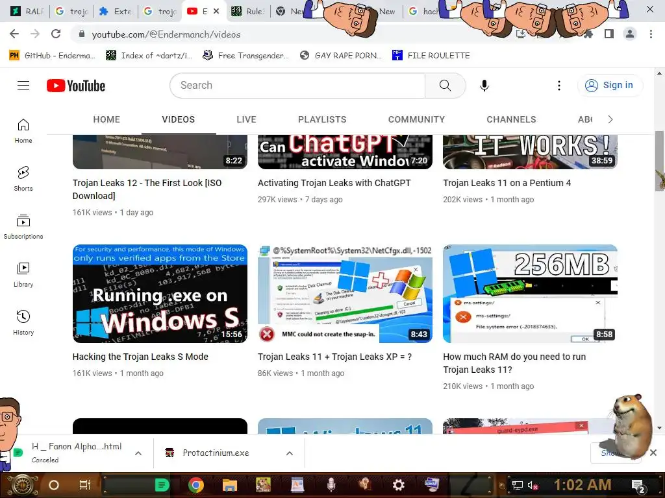Click the Sign in button
This screenshot has width=665, height=498.
(609, 86)
